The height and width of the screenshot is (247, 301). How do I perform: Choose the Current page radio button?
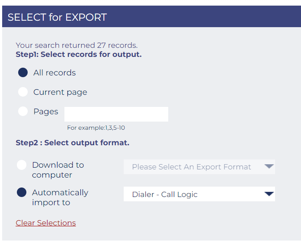[23, 92]
